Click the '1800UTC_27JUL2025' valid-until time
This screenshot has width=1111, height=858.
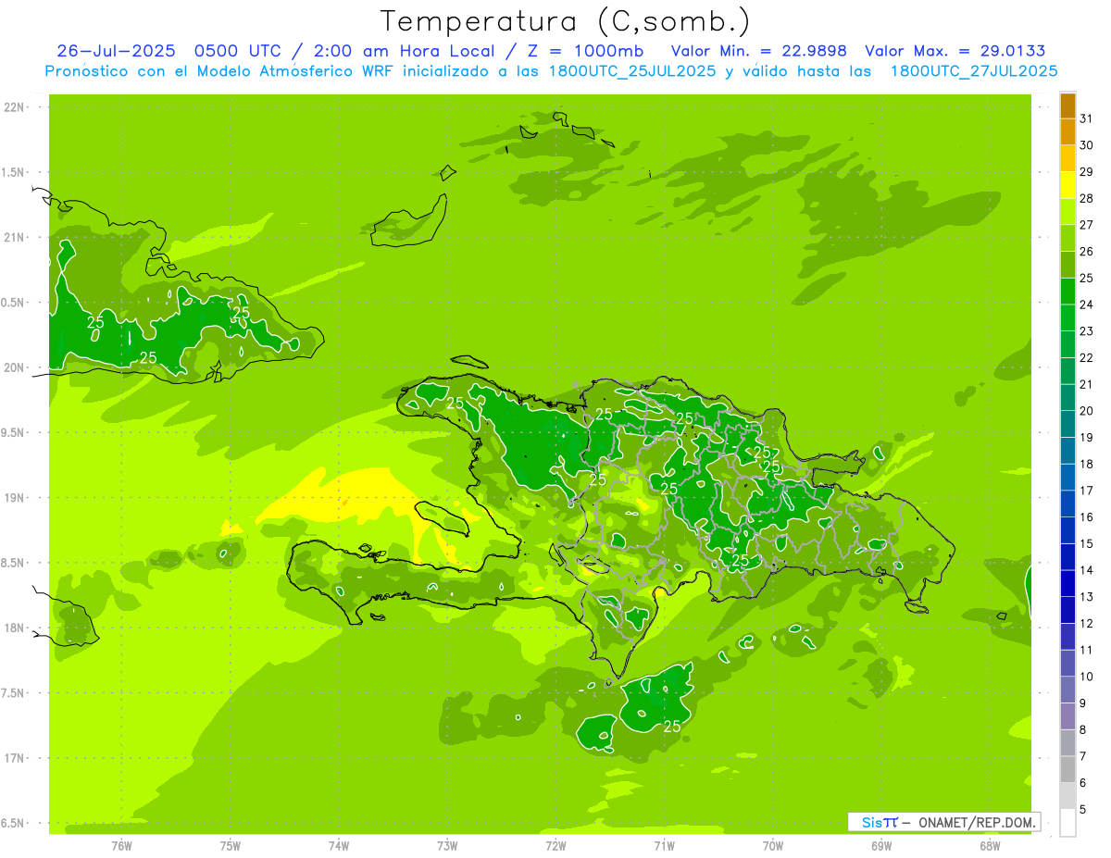coord(974,70)
